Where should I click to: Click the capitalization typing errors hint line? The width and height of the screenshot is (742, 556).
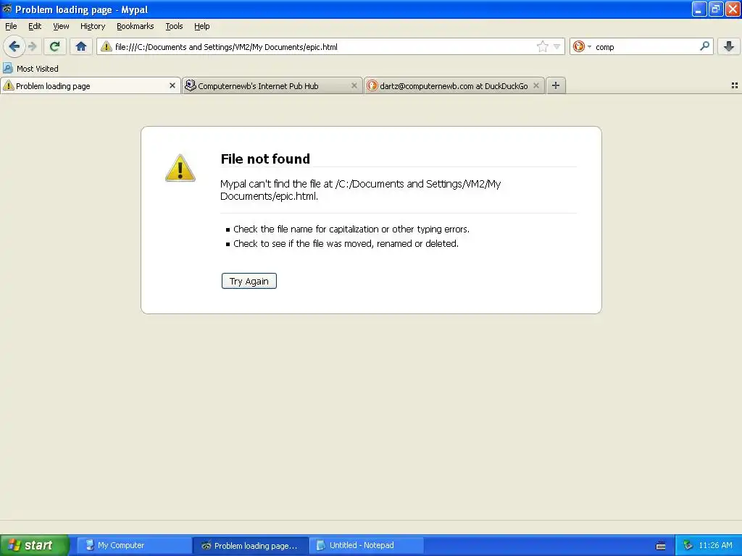(x=351, y=229)
